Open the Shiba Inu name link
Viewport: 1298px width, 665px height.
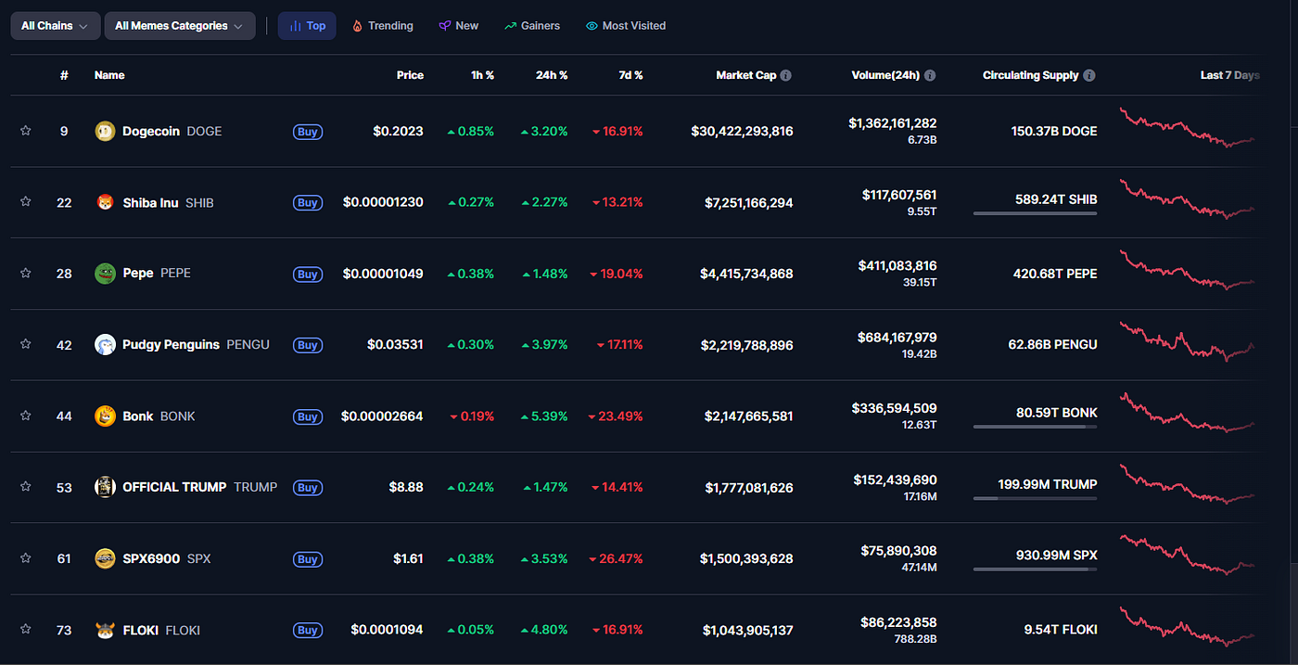pos(150,202)
